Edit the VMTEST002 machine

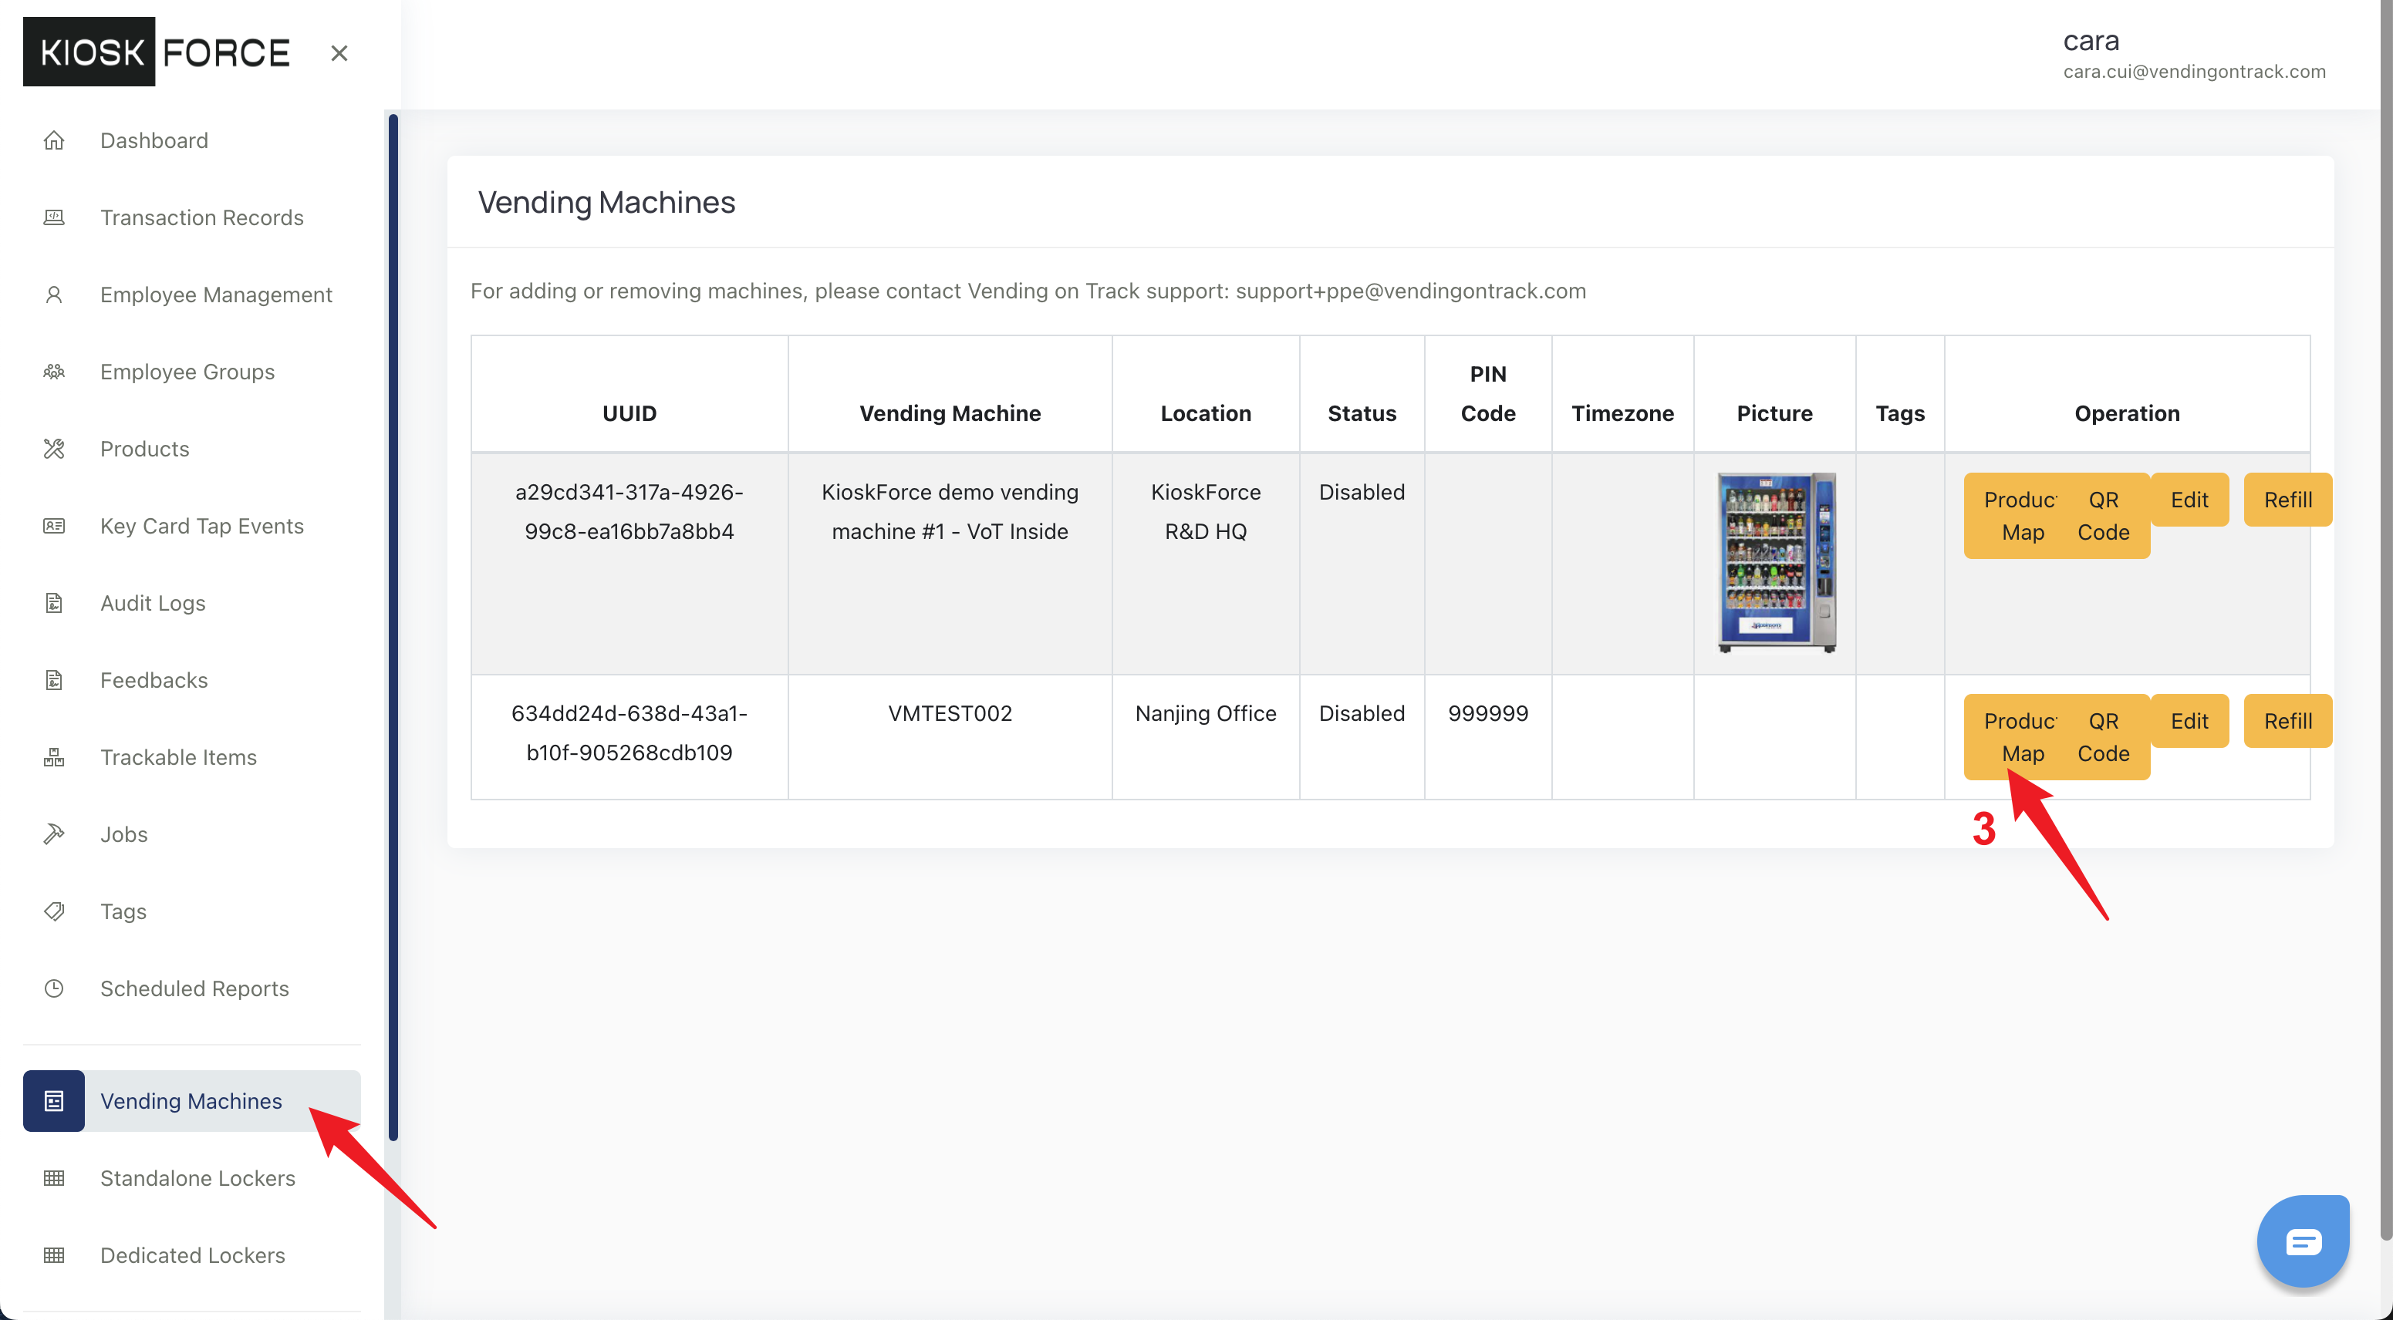point(2189,720)
